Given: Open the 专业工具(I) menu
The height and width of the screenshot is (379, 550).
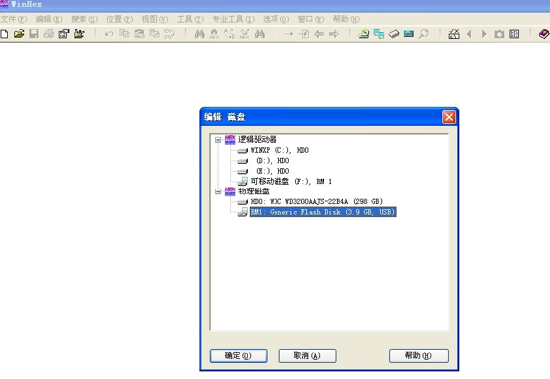Looking at the screenshot, I should (233, 19).
